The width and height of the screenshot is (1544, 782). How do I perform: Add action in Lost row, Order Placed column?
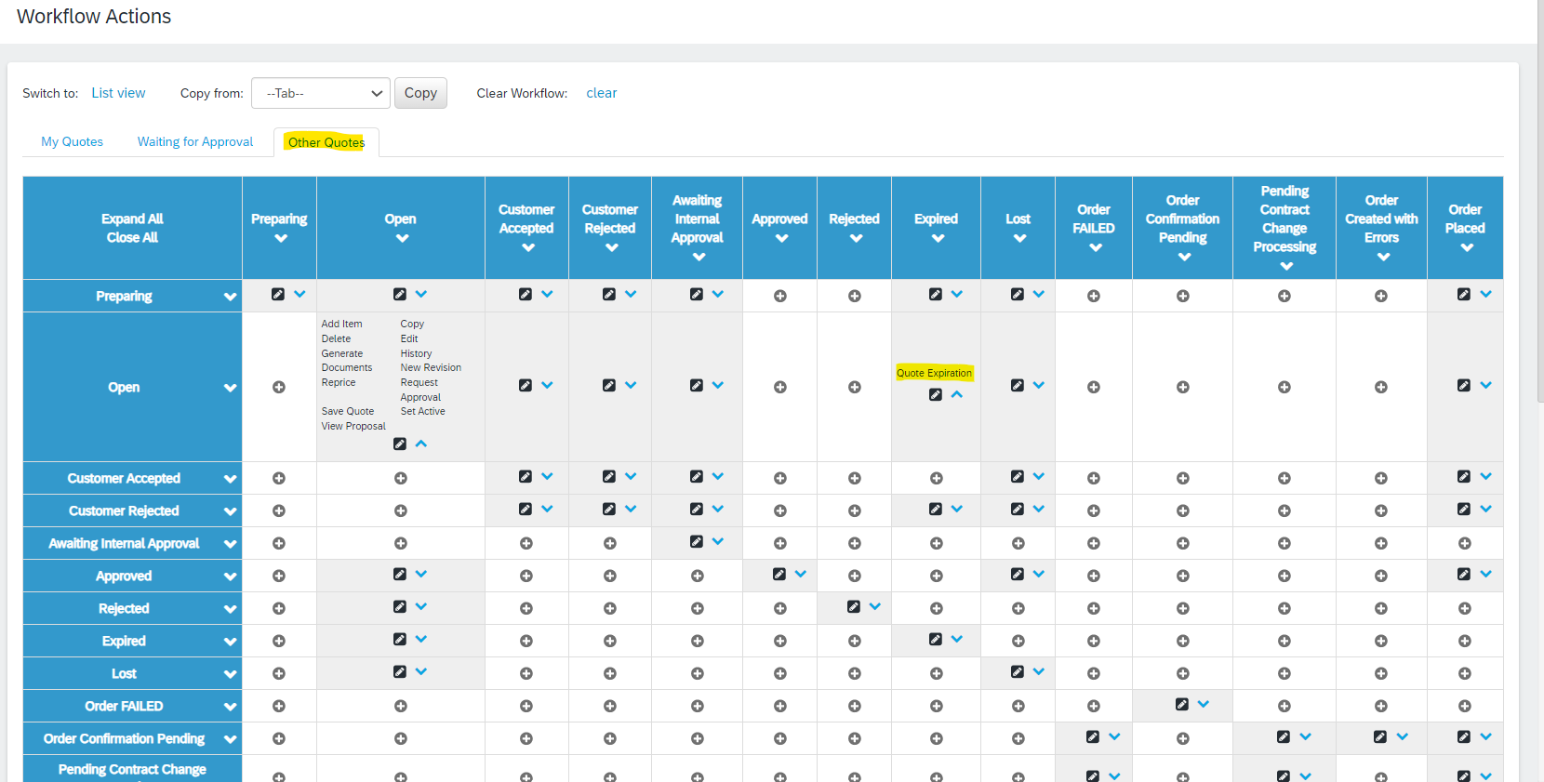click(1464, 673)
